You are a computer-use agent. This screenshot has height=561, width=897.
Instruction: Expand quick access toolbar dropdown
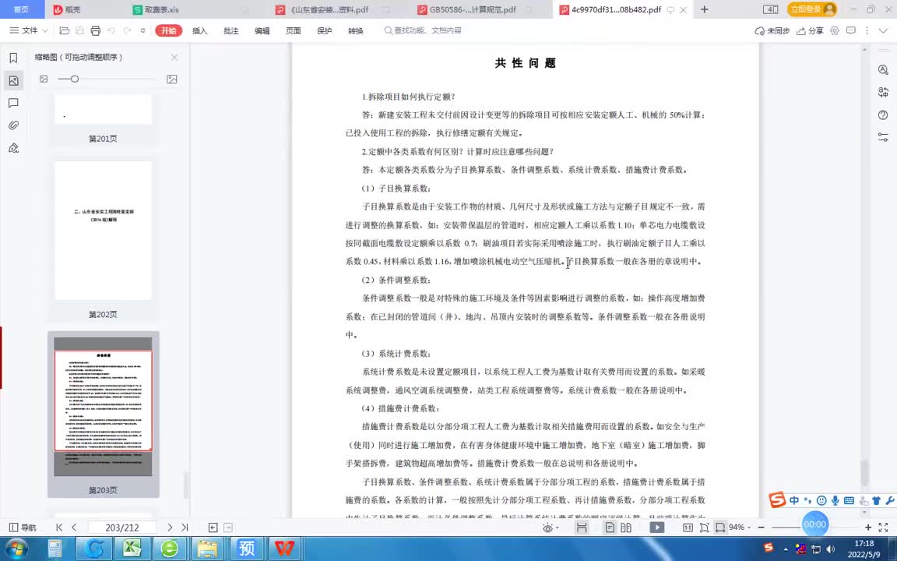click(143, 31)
